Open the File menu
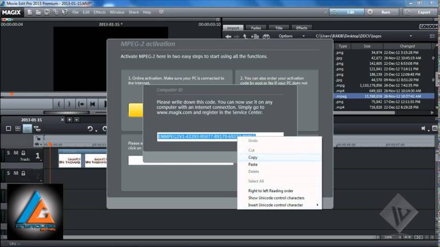Screen dimensions: 440x247 (x=75, y=13)
